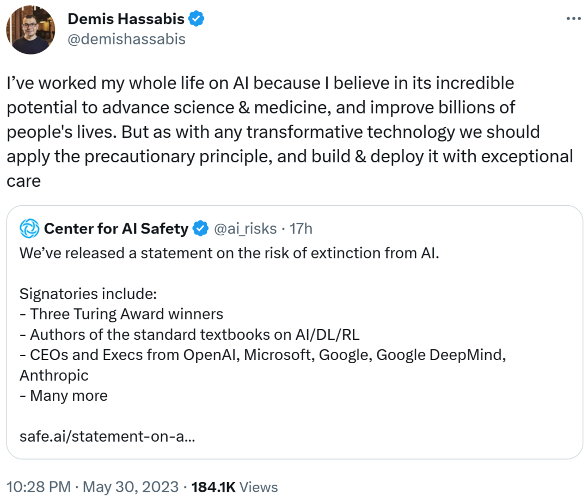
Task: Click the Center for AI Safety logo
Action: tap(29, 228)
